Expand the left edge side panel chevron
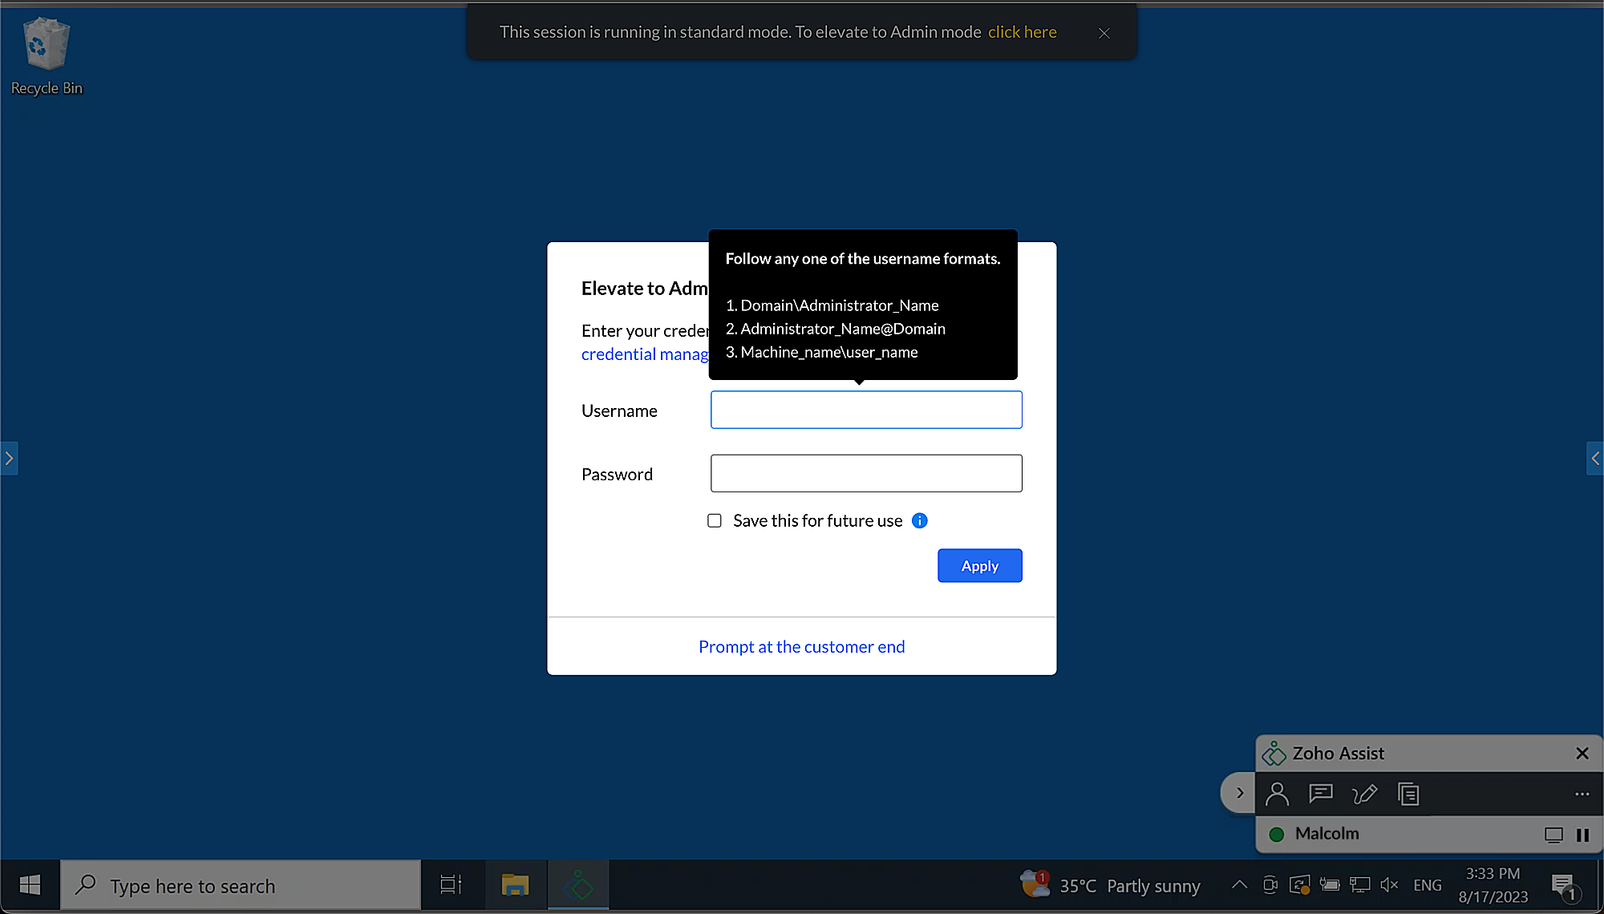The image size is (1604, 914). (x=9, y=458)
